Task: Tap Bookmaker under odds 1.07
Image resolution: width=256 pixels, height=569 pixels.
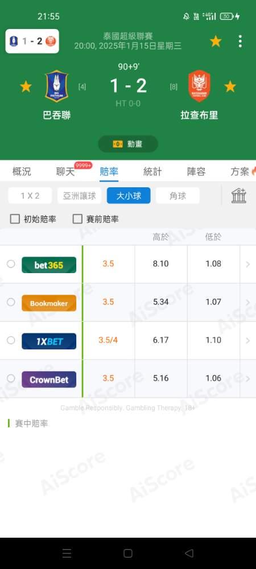Action: [213, 302]
